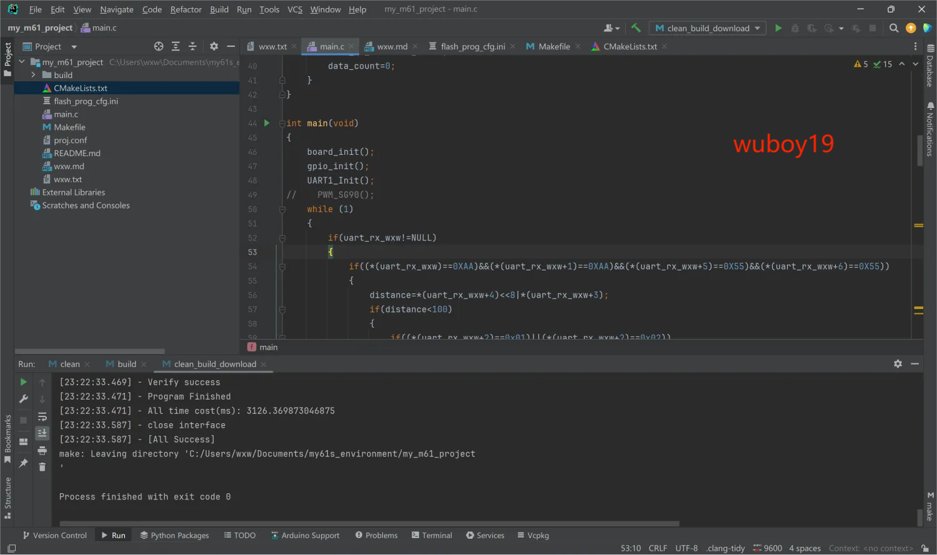Viewport: 937px width, 555px height.
Task: Click the run gutter arrow beside main
Action: click(267, 123)
